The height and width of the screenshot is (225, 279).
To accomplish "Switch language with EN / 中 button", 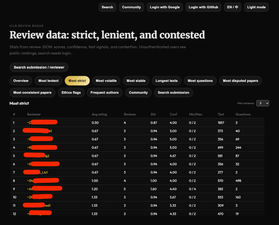I will pos(232,7).
